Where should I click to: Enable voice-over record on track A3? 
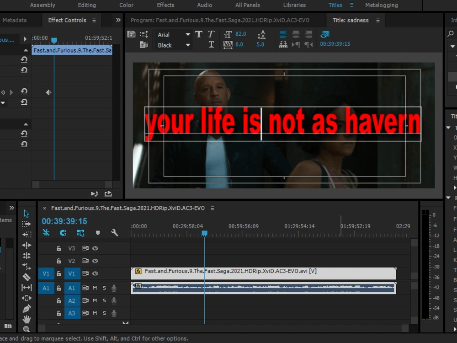(x=114, y=313)
